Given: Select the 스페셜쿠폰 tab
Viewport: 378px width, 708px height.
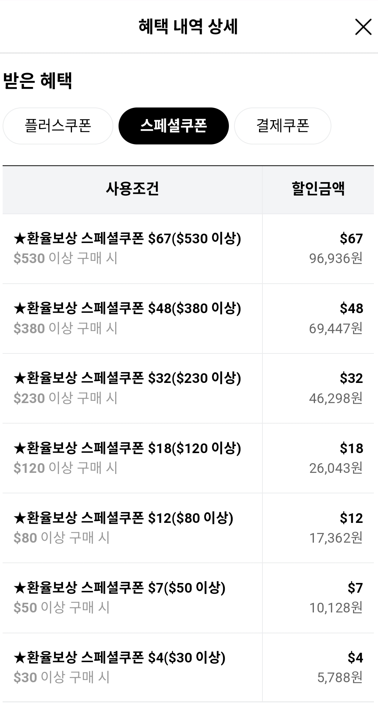Looking at the screenshot, I should [173, 126].
